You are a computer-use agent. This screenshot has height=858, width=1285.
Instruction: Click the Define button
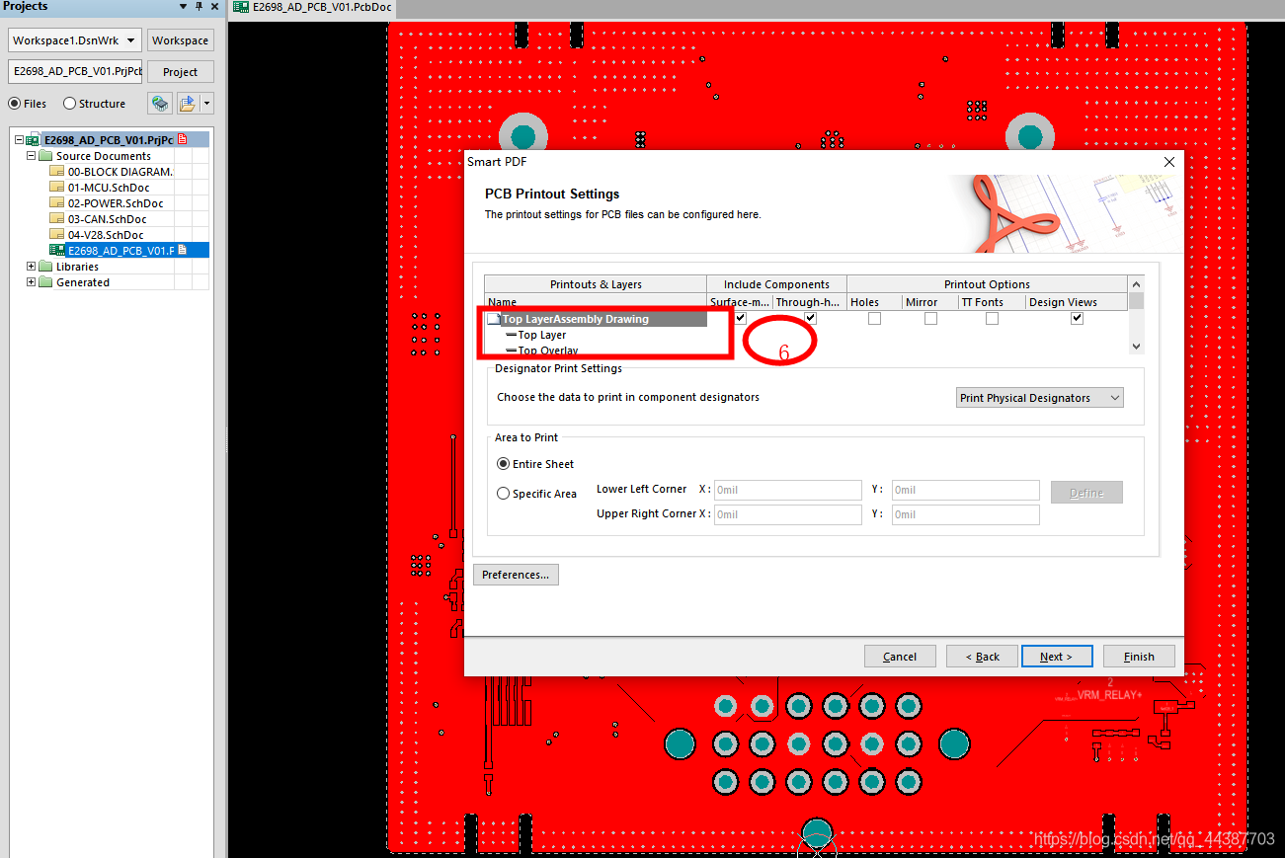pos(1086,493)
